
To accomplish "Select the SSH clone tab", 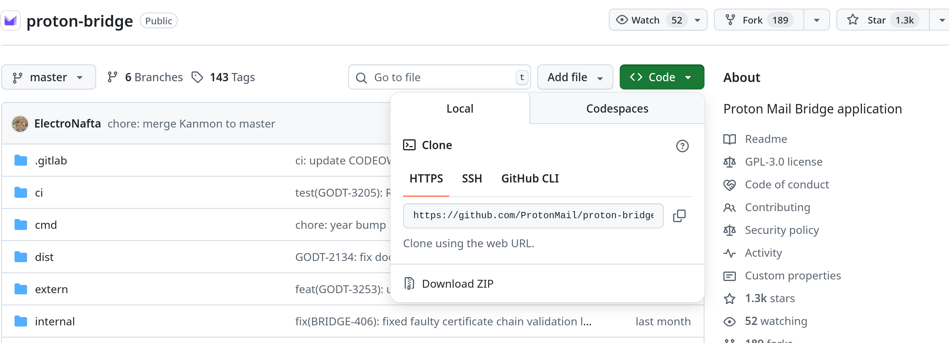I will coord(472,179).
